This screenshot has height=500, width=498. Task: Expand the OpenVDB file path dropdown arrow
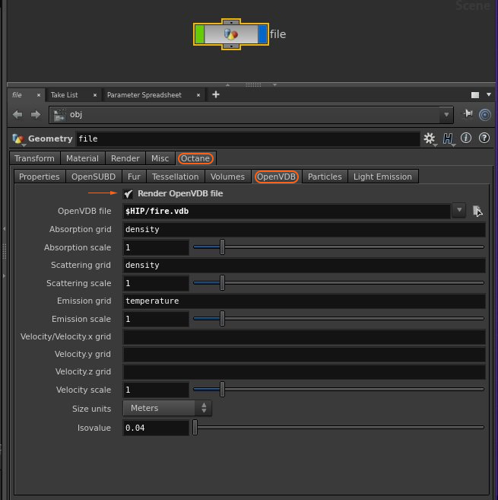tap(459, 211)
